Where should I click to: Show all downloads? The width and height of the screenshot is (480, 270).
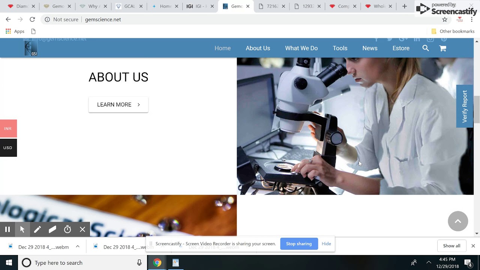tap(451, 246)
